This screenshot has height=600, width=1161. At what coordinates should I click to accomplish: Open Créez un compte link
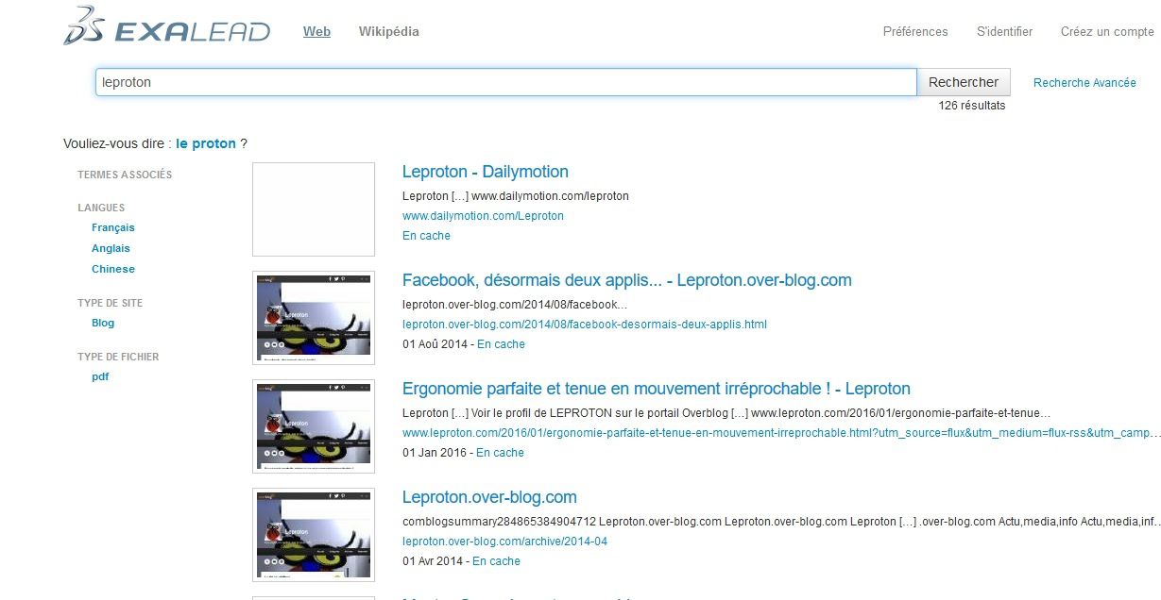tap(1107, 31)
